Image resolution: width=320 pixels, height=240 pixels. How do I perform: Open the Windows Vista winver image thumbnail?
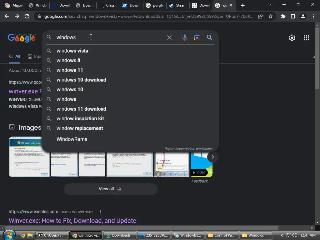pyautogui.click(x=29, y=157)
